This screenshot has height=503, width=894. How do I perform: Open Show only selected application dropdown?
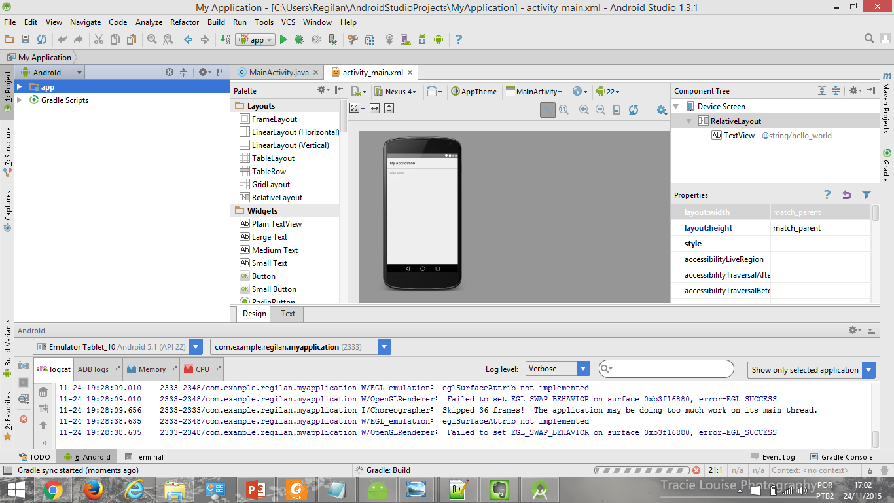click(x=811, y=369)
